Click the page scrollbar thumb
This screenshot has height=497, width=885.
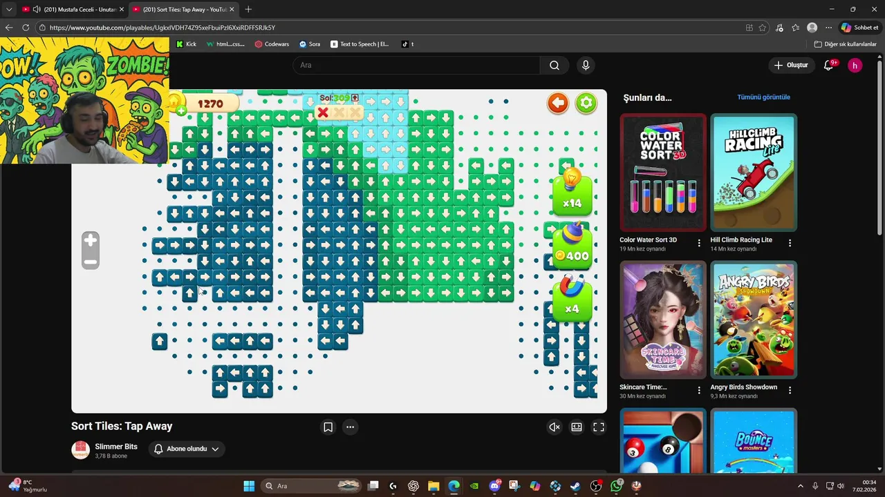click(881, 146)
